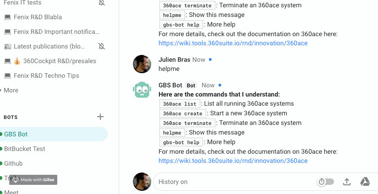Click the upload file icon

click(347, 182)
